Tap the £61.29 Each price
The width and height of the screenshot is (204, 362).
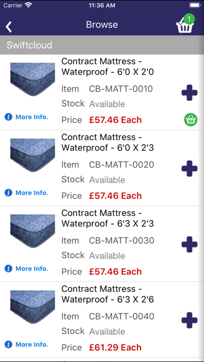[116, 347]
